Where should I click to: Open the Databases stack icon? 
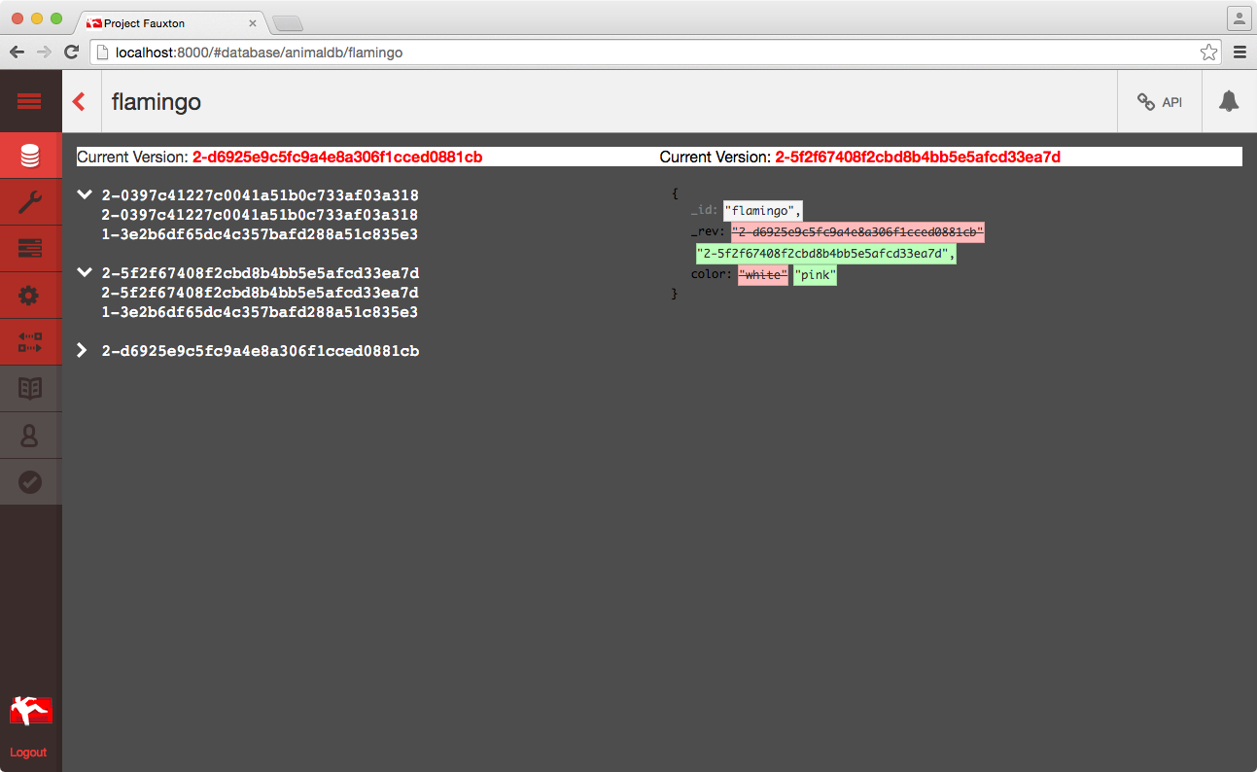(30, 156)
